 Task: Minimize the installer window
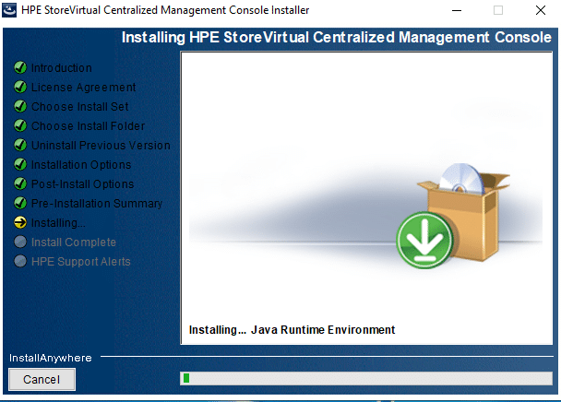coord(457,10)
